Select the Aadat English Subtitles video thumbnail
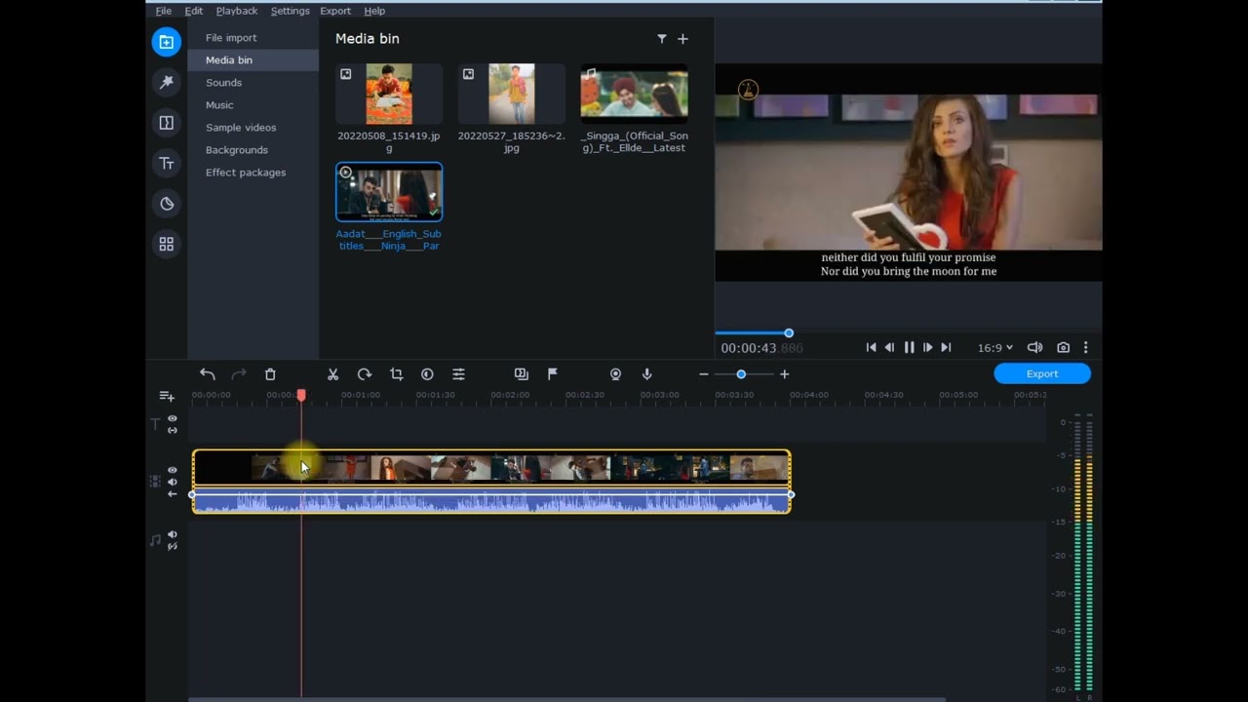 pyautogui.click(x=389, y=192)
